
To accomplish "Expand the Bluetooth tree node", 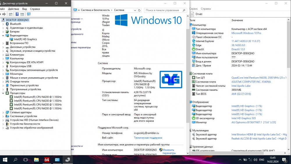I will click(3, 24).
